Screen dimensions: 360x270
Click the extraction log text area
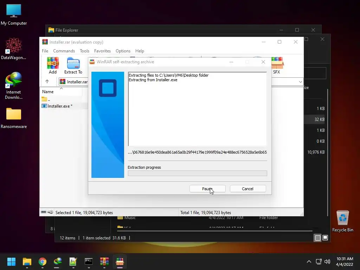[198, 109]
